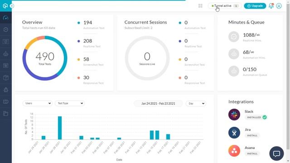
Task: Click the Slack integration icon
Action: click(234, 115)
